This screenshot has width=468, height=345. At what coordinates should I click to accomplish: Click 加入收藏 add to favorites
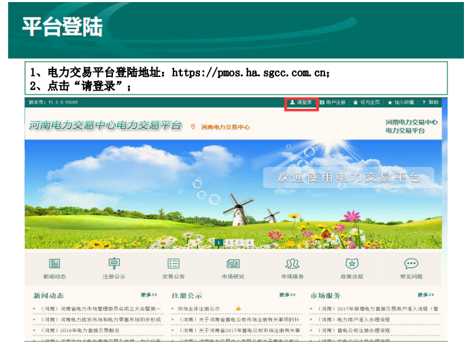click(x=401, y=103)
